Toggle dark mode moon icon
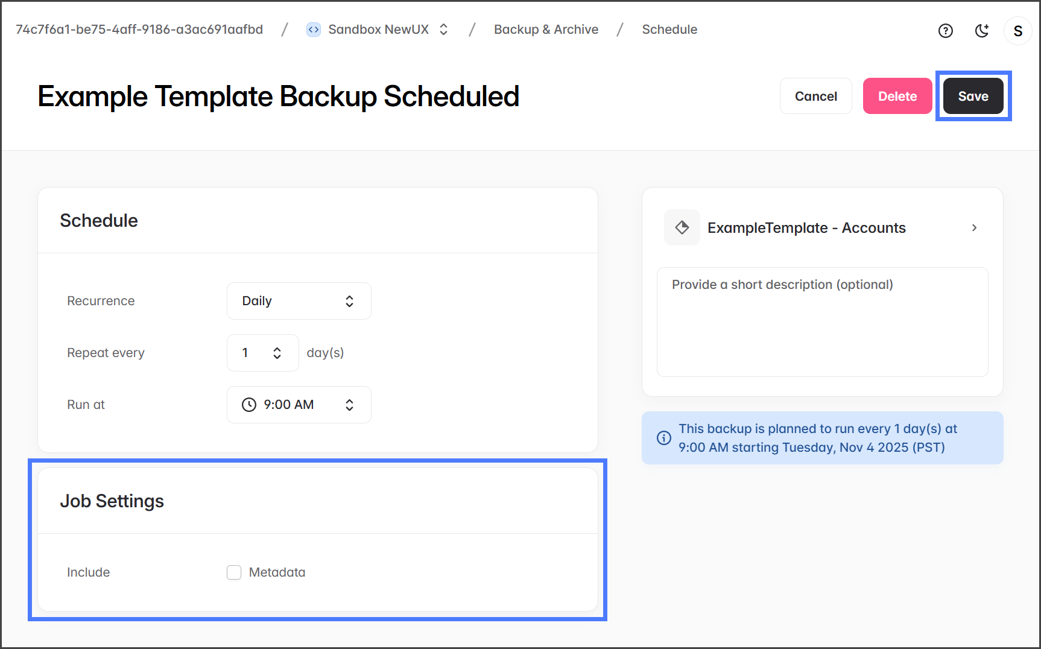Image resolution: width=1041 pixels, height=649 pixels. 982,31
